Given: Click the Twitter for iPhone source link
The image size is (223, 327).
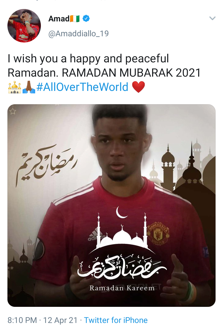Looking at the screenshot, I should tap(116, 320).
